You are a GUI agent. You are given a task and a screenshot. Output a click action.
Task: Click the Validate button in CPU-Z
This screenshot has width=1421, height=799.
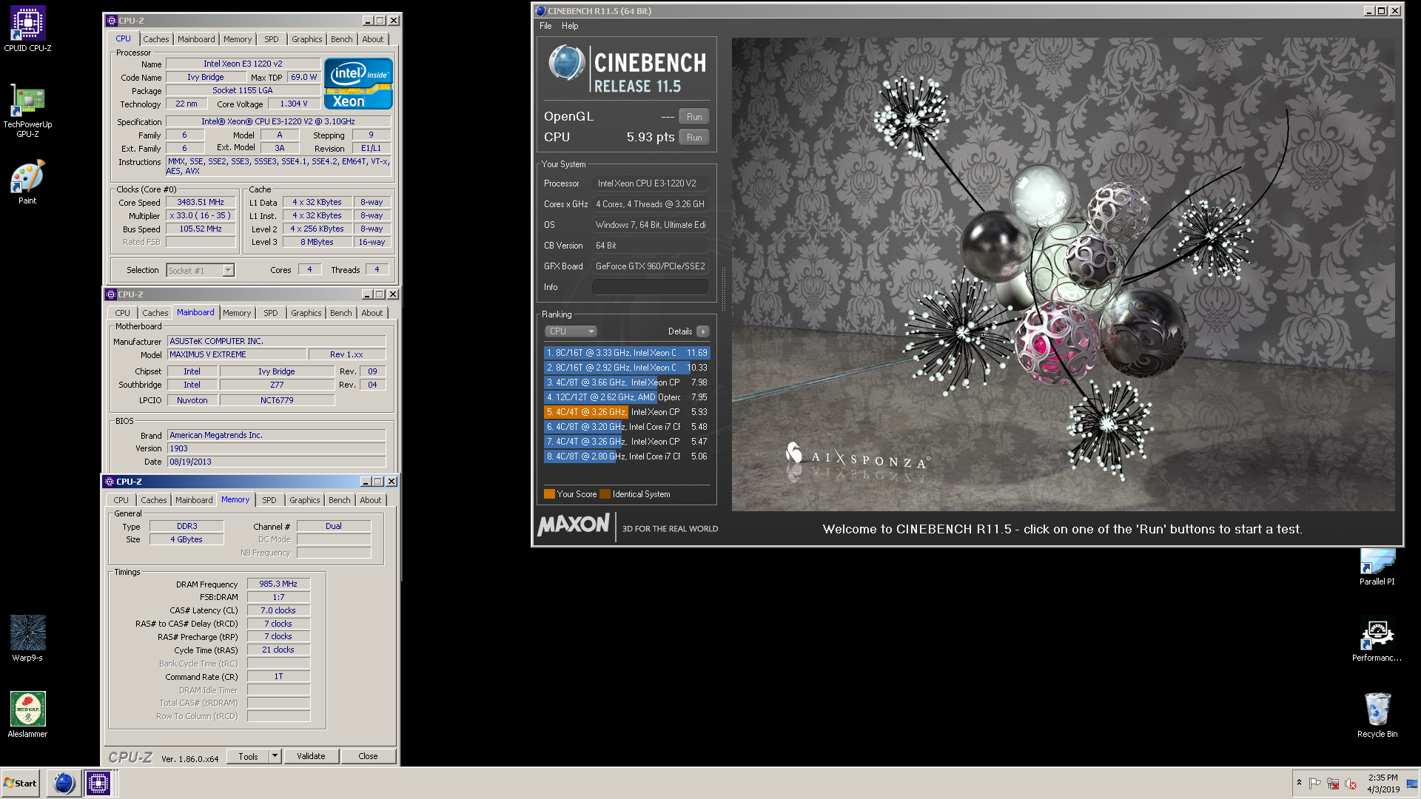(311, 756)
